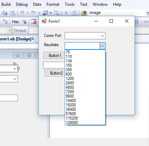Viewport: 149px width, 146px height.
Task: Select baud rate 38400
Action: point(85,109)
